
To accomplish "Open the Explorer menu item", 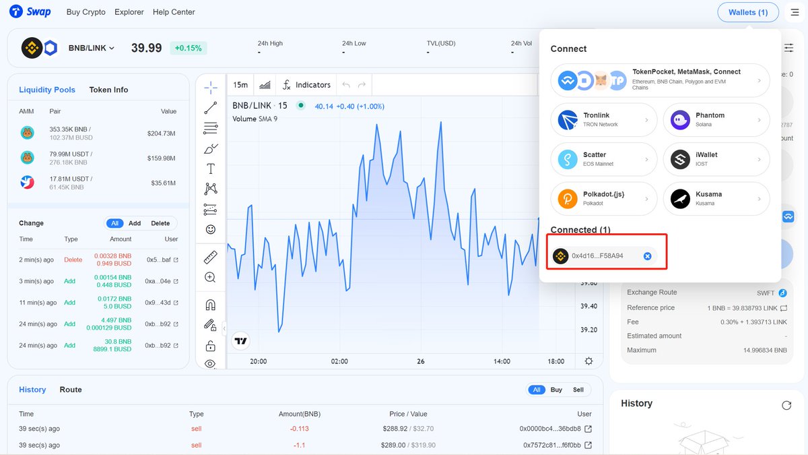I will click(x=129, y=12).
